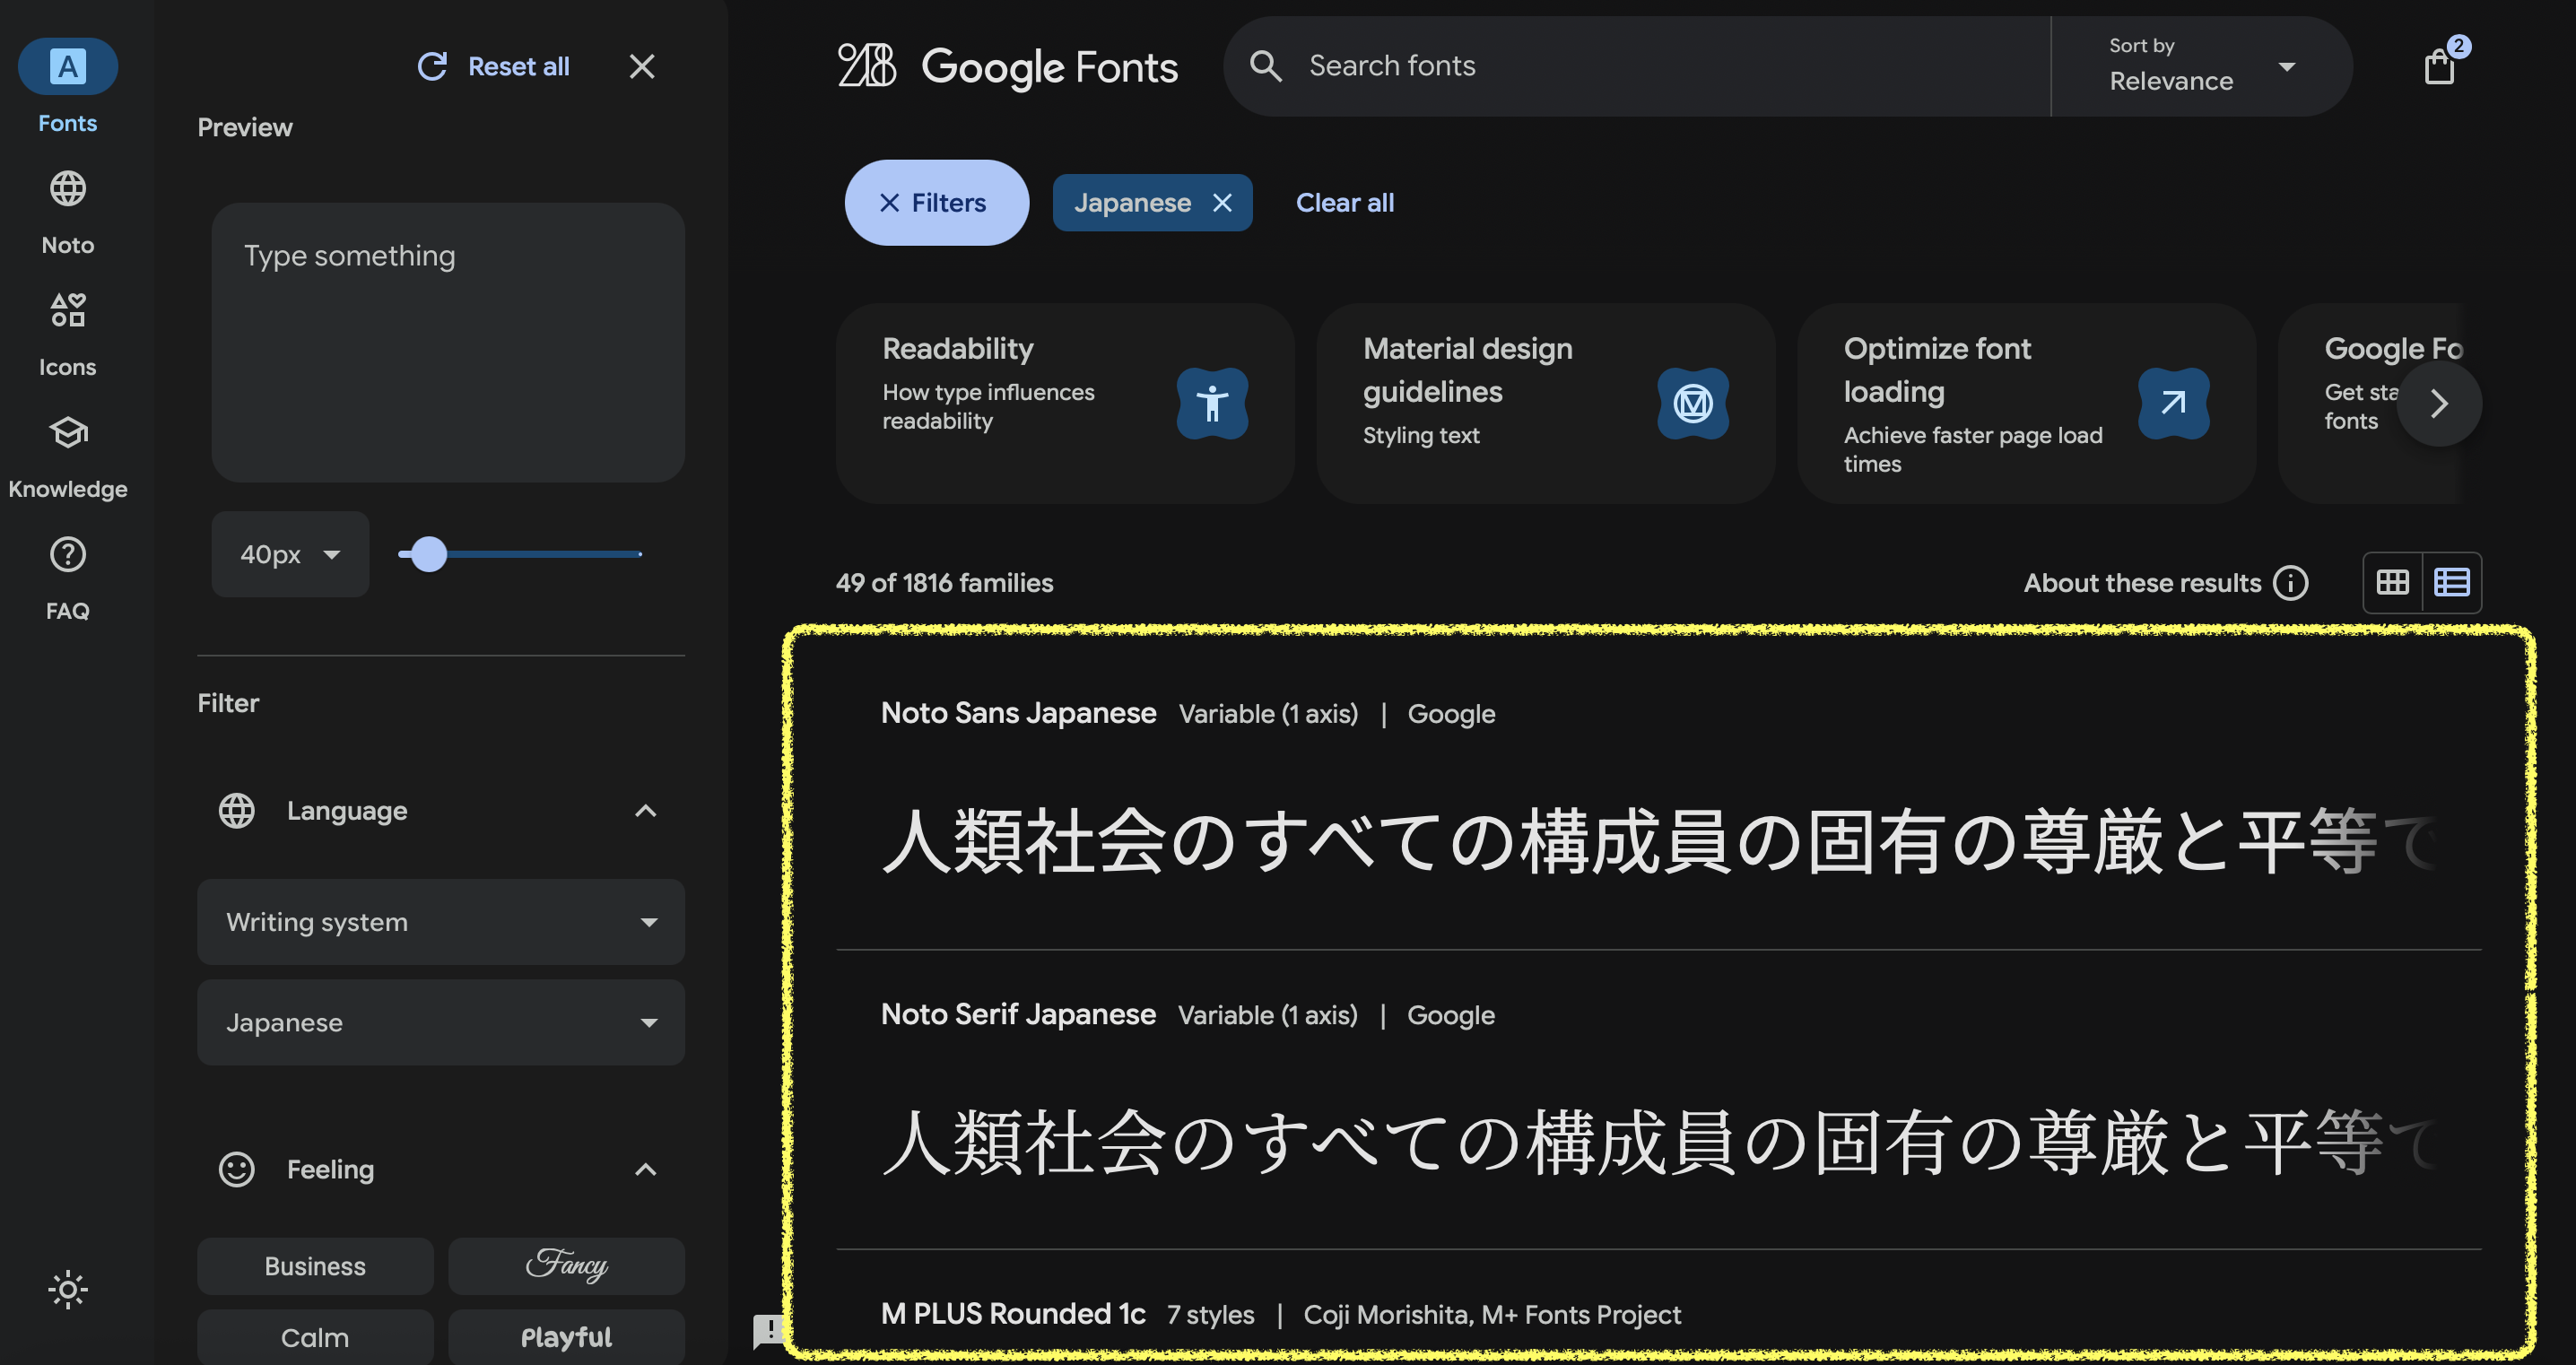Screen dimensions: 2576x1365
Task: Collapse the Language filter section
Action: coord(645,811)
